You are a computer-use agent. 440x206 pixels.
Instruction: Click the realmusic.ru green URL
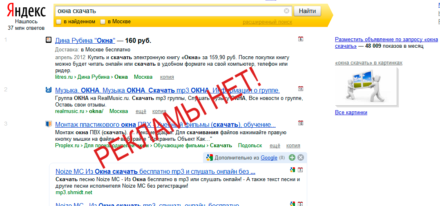pos(70,111)
